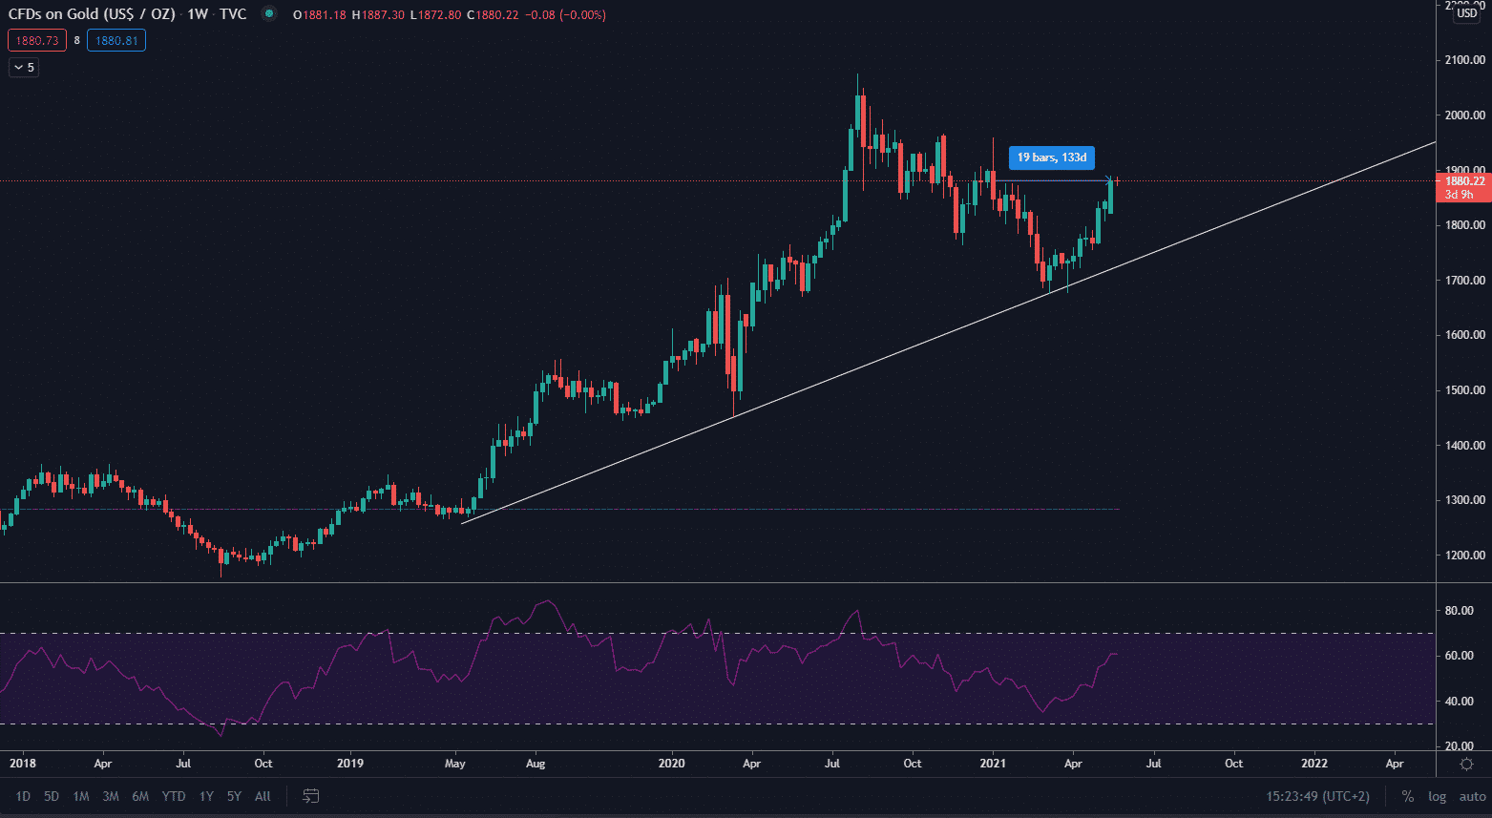1492x818 pixels.
Task: Toggle log scale on price axis
Action: pyautogui.click(x=1437, y=796)
